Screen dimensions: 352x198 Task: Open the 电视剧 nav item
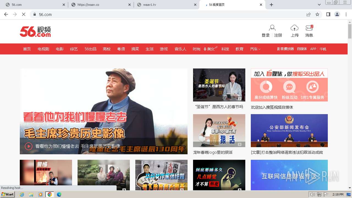tap(43, 49)
